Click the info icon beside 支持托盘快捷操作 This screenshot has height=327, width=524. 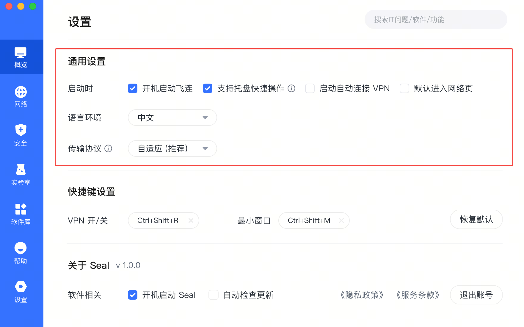(291, 88)
